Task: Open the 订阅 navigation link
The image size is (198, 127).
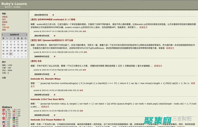Action: [x=4, y=27]
